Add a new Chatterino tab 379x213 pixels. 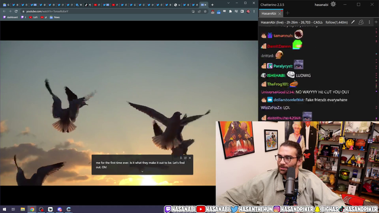pos(287,13)
